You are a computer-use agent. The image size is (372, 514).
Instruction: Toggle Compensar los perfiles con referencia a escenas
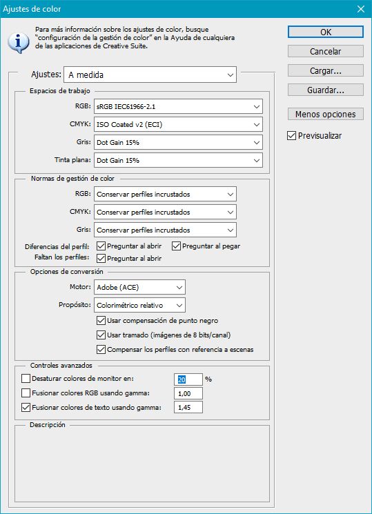click(101, 349)
